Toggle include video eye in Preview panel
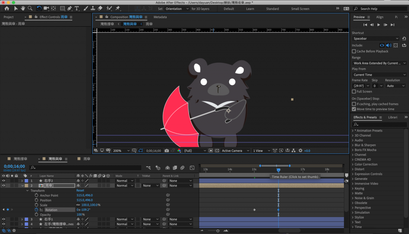Screen dimensions: 409x234 pyautogui.click(x=382, y=45)
